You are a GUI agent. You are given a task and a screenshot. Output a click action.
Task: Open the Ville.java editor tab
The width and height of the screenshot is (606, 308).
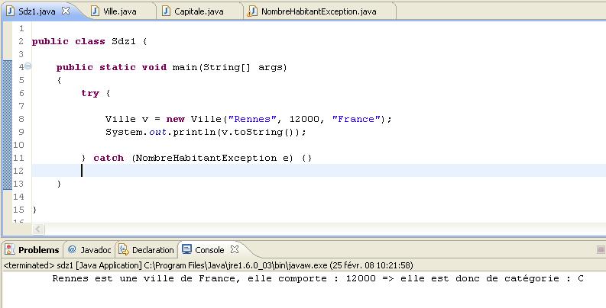119,11
